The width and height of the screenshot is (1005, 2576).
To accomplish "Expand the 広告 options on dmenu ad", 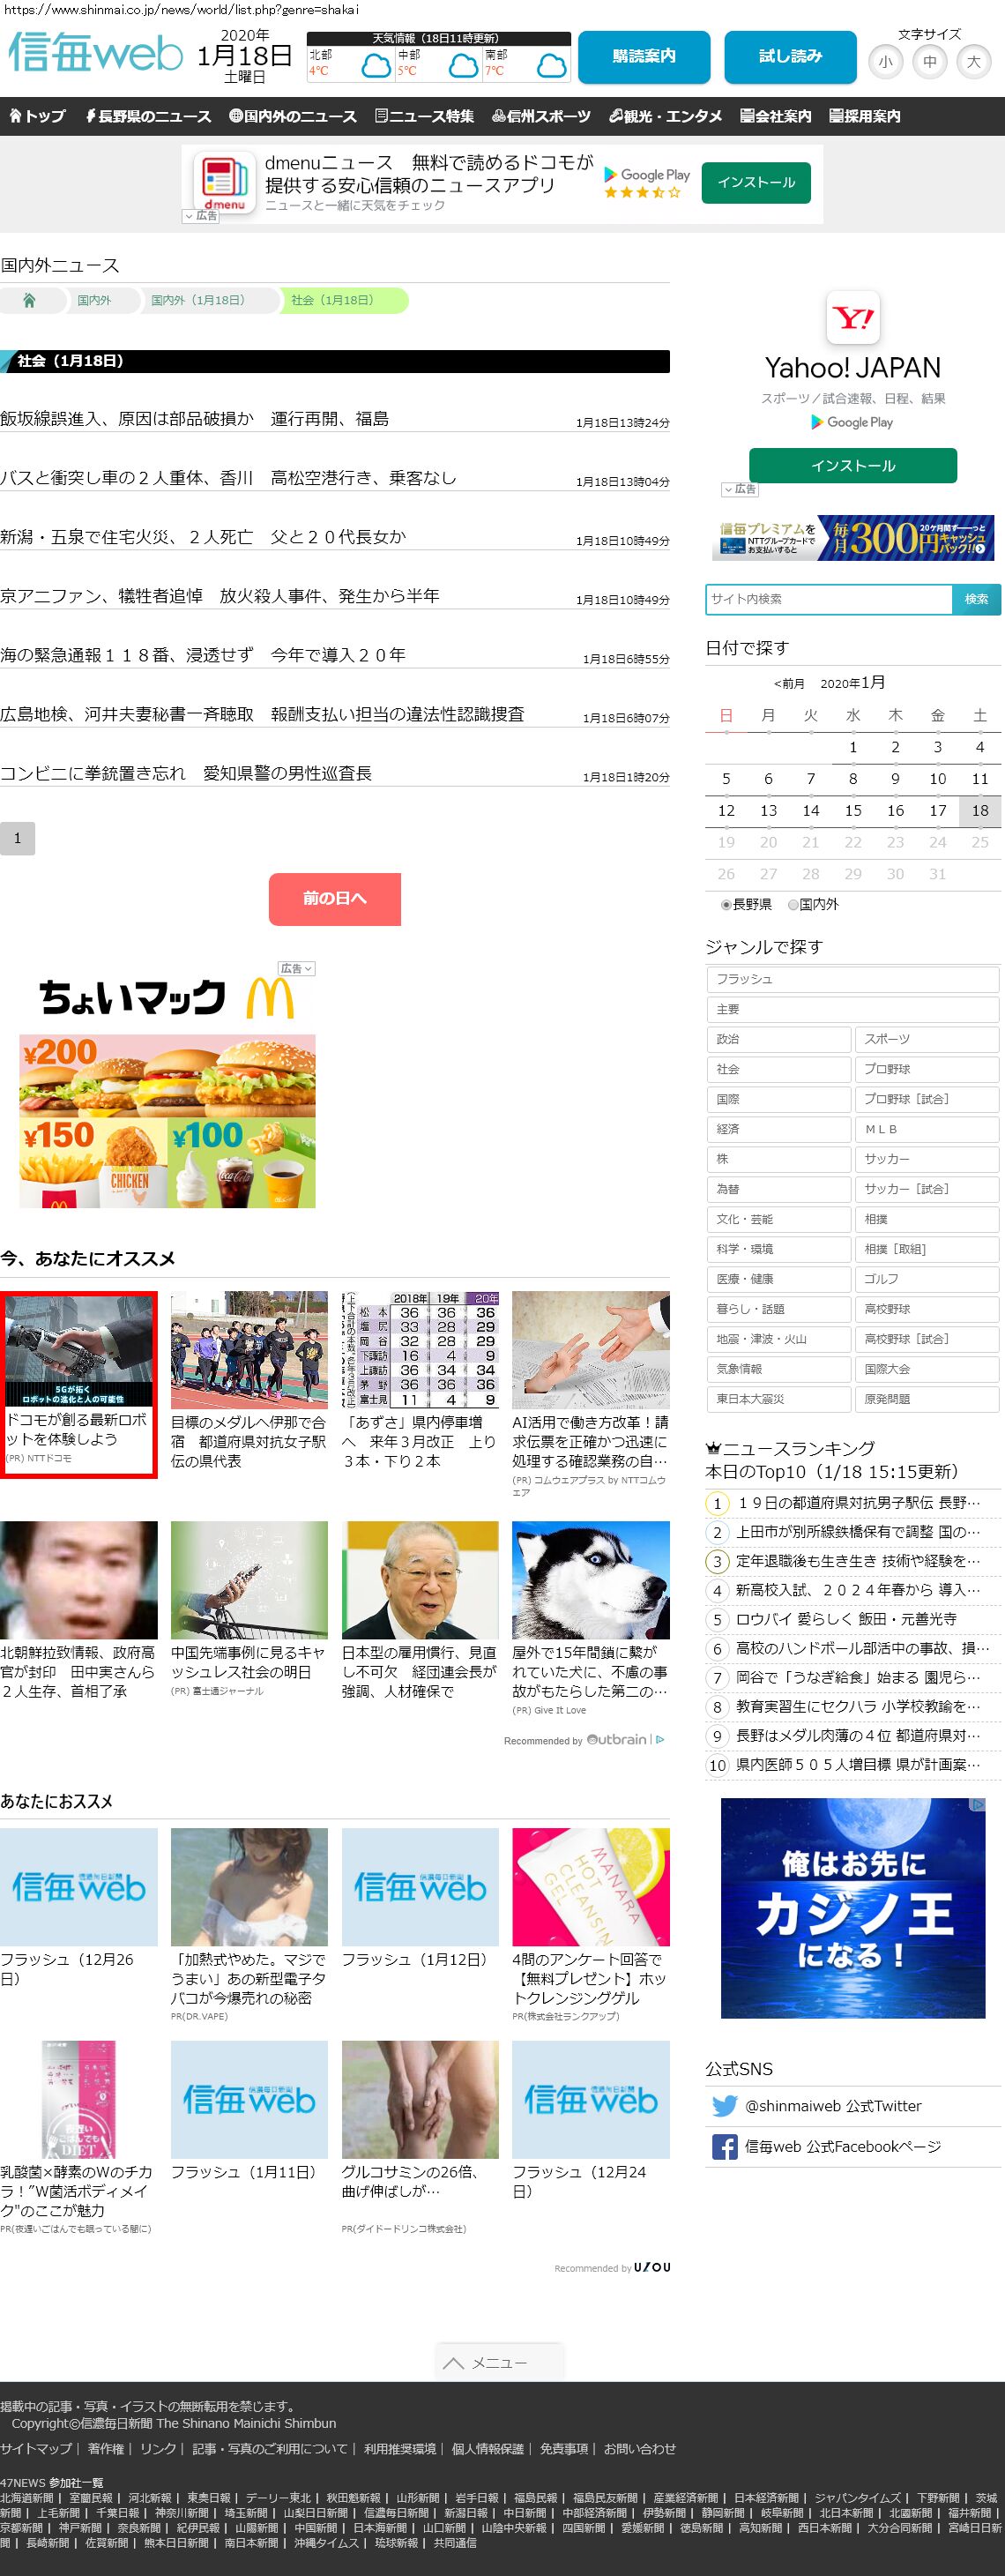I will click(x=200, y=216).
